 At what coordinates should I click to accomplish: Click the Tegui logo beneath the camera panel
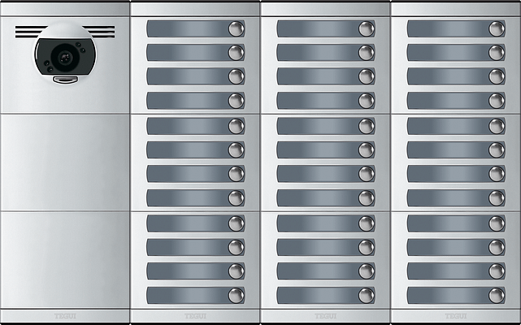pyautogui.click(x=64, y=316)
